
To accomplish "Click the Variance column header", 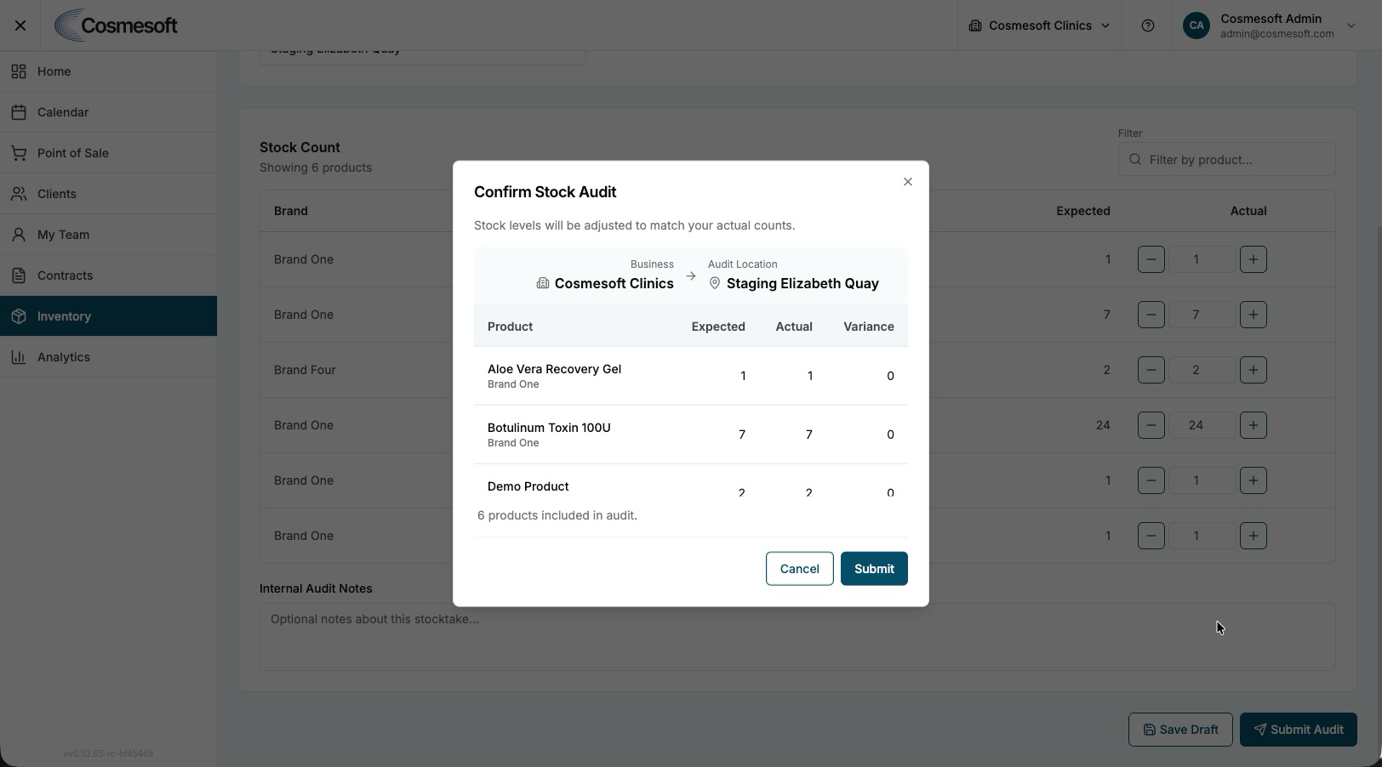I will 868,327.
